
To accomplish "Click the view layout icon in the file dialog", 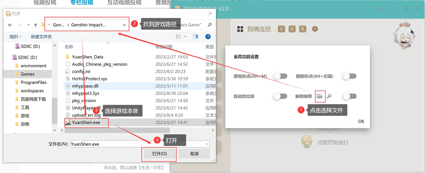I will (178, 36).
